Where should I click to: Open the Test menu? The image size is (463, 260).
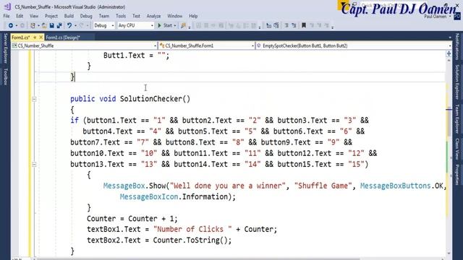136,16
